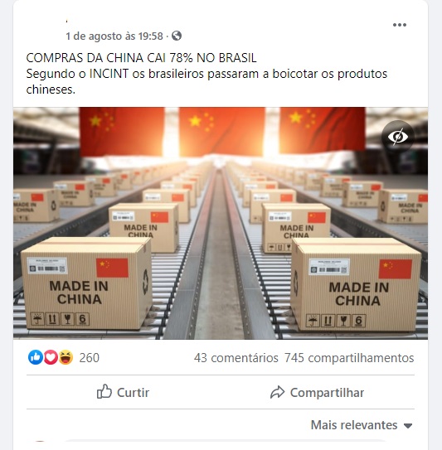The width and height of the screenshot is (442, 450).
Task: Open the Made in China boxes image
Action: point(221,223)
